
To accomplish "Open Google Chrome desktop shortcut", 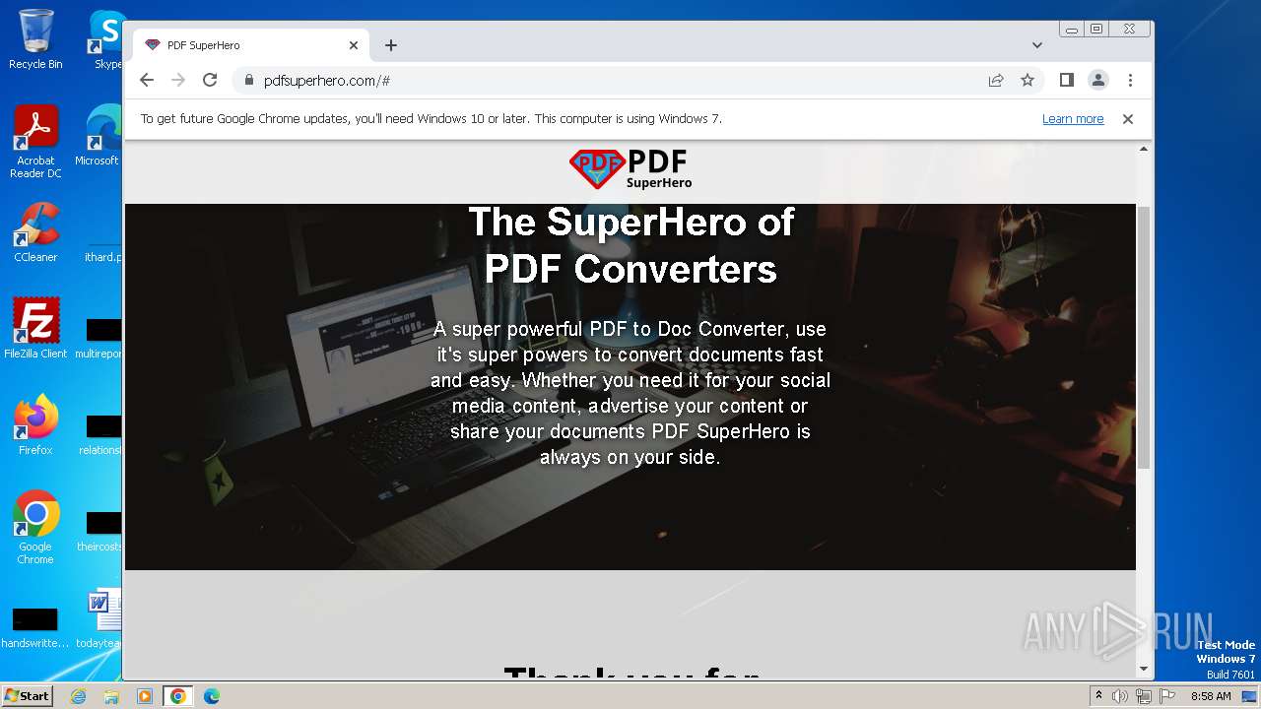I will (x=35, y=528).
